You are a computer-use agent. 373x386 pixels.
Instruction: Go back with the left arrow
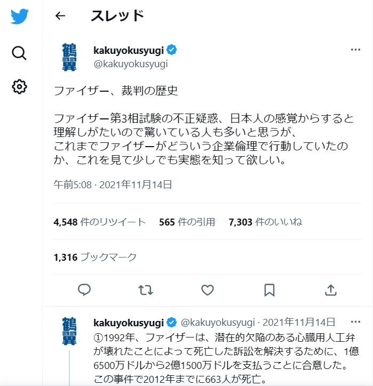click(60, 16)
